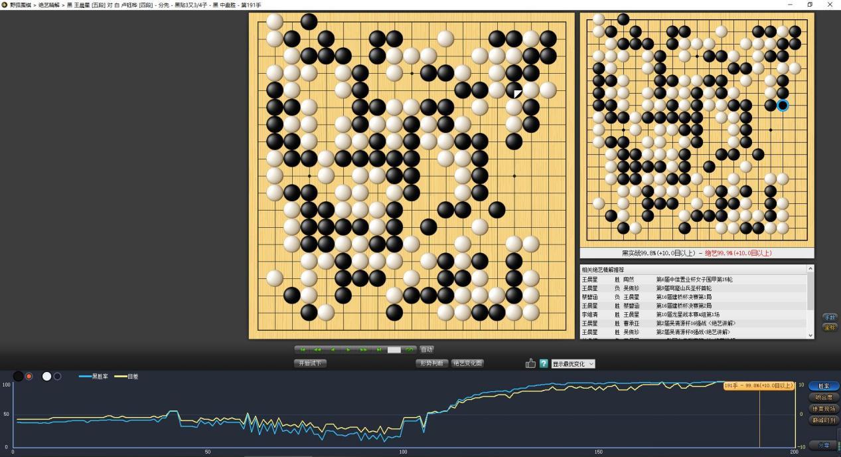841x457 pixels.
Task: Toggle the 手数 move numbers display
Action: pyautogui.click(x=829, y=318)
